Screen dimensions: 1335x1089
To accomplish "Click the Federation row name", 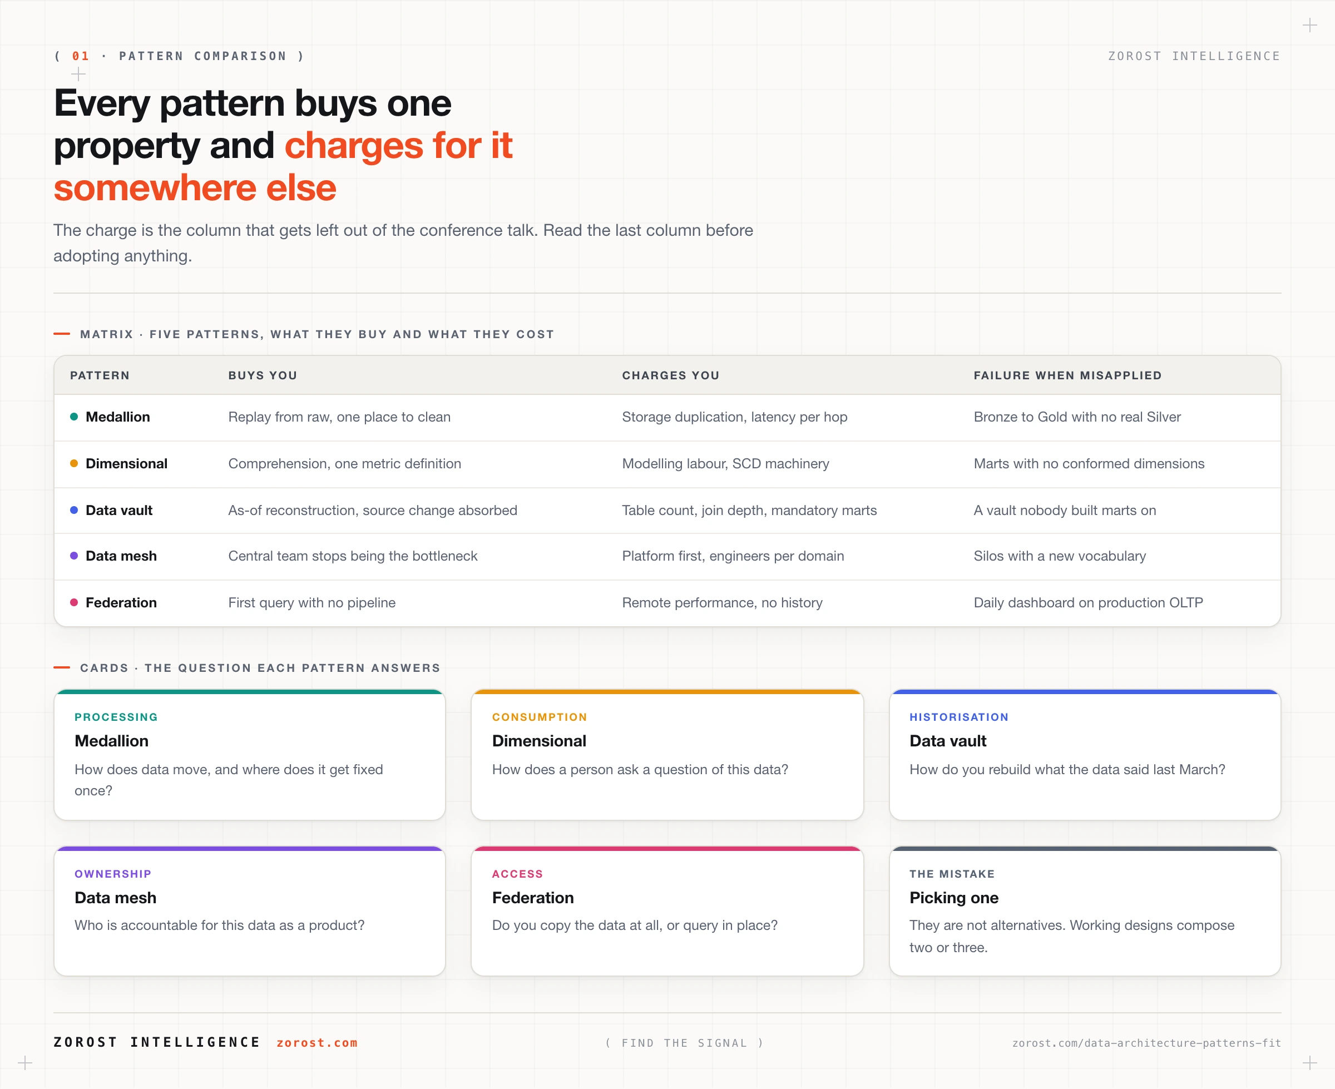I will [121, 602].
